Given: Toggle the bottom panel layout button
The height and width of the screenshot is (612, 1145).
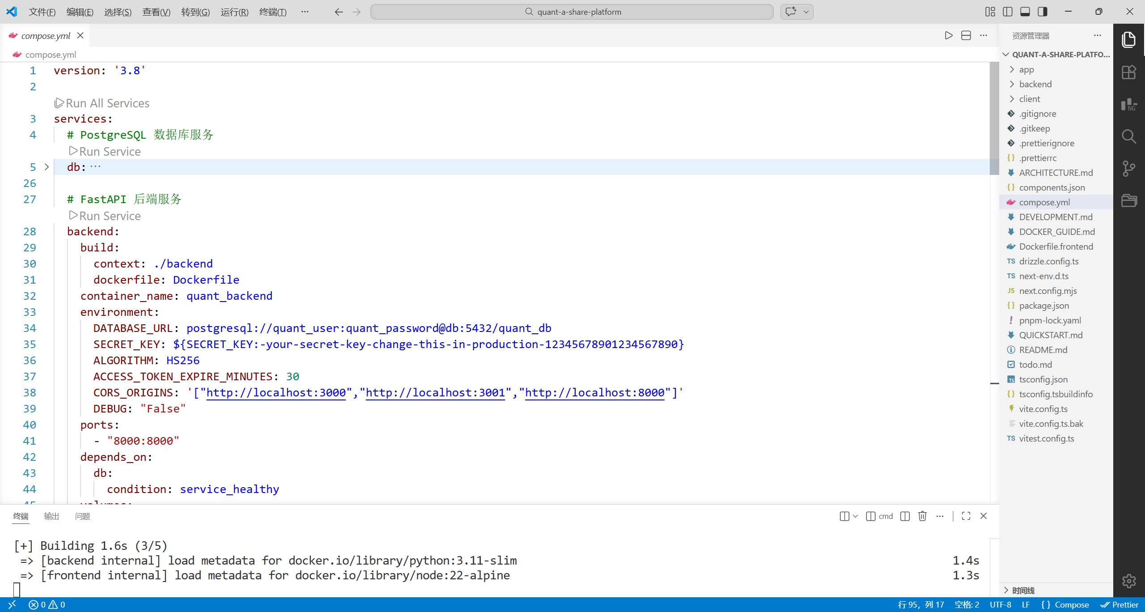Looking at the screenshot, I should [1025, 12].
